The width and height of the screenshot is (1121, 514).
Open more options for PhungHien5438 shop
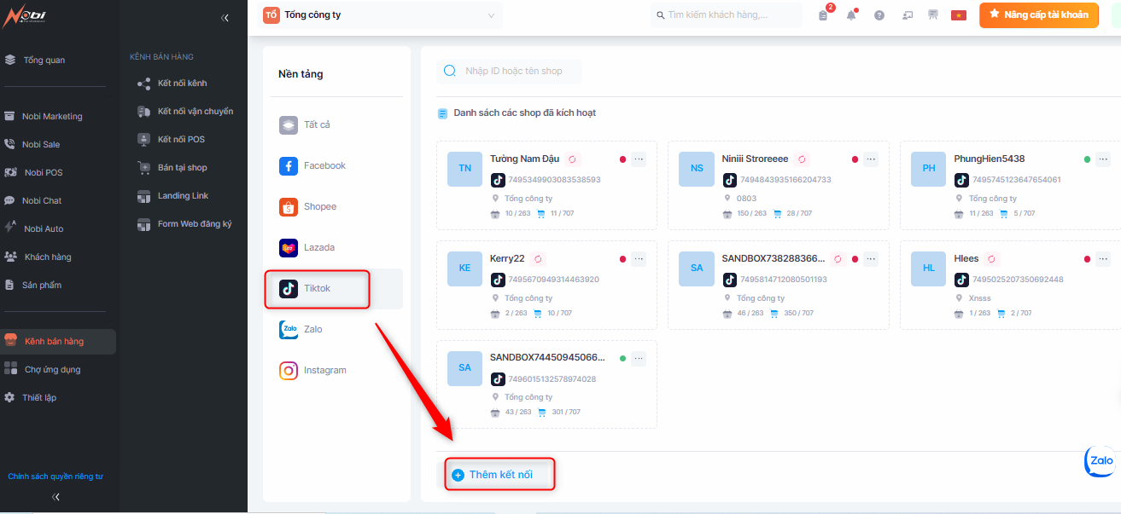click(x=1103, y=159)
